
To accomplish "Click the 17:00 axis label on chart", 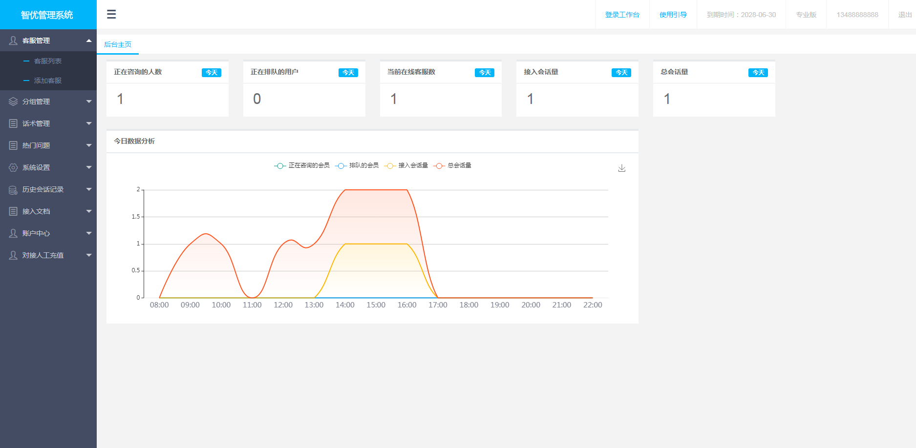I will [x=438, y=305].
